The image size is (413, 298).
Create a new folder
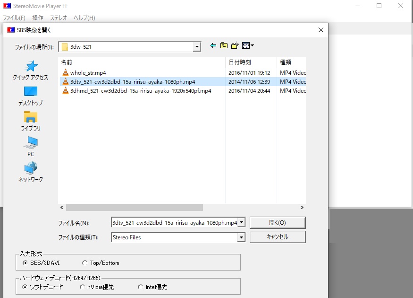click(235, 45)
